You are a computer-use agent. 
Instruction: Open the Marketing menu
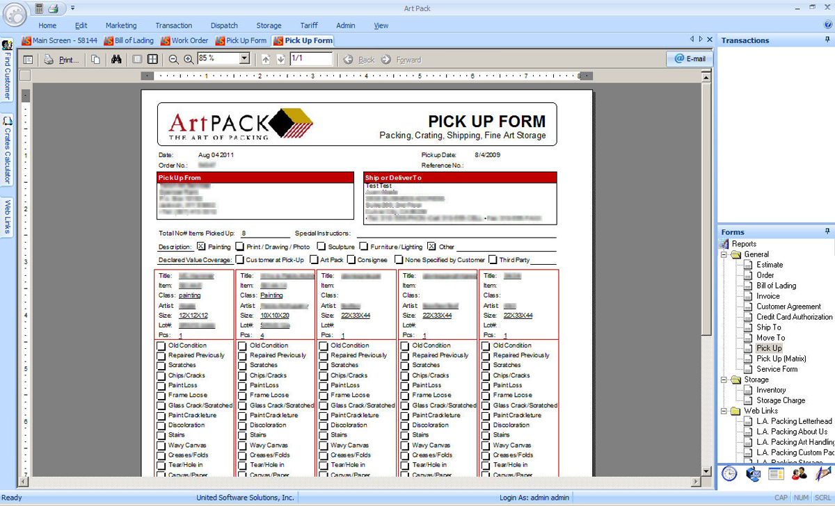pos(121,26)
